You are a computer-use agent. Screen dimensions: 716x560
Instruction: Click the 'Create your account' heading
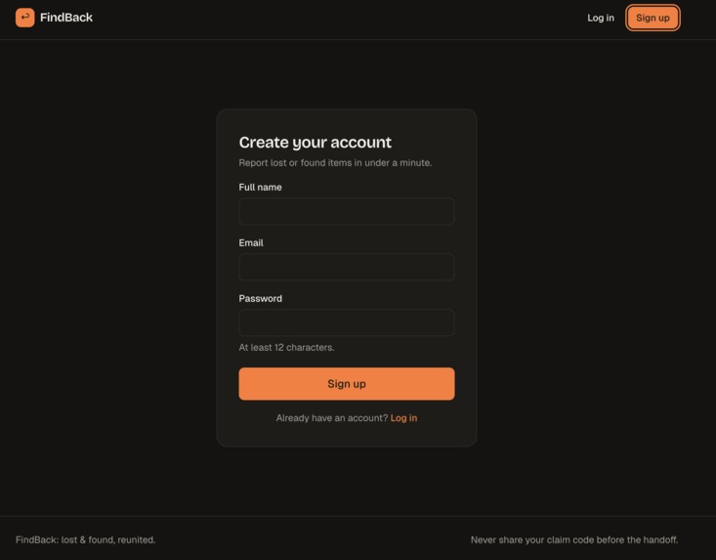[x=316, y=142]
